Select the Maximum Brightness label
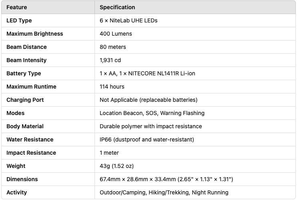 (35, 34)
